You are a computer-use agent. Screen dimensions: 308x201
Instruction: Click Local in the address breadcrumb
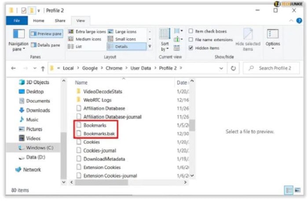coord(68,68)
